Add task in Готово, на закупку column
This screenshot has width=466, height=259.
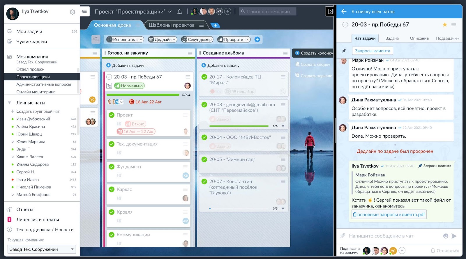pos(125,65)
